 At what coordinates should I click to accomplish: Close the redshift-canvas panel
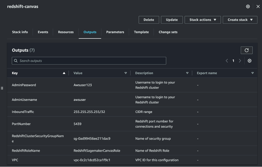(x=258, y=6)
